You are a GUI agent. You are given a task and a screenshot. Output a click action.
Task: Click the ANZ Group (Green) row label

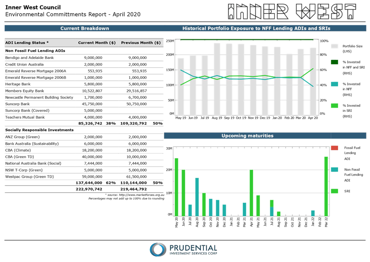coord(23,137)
